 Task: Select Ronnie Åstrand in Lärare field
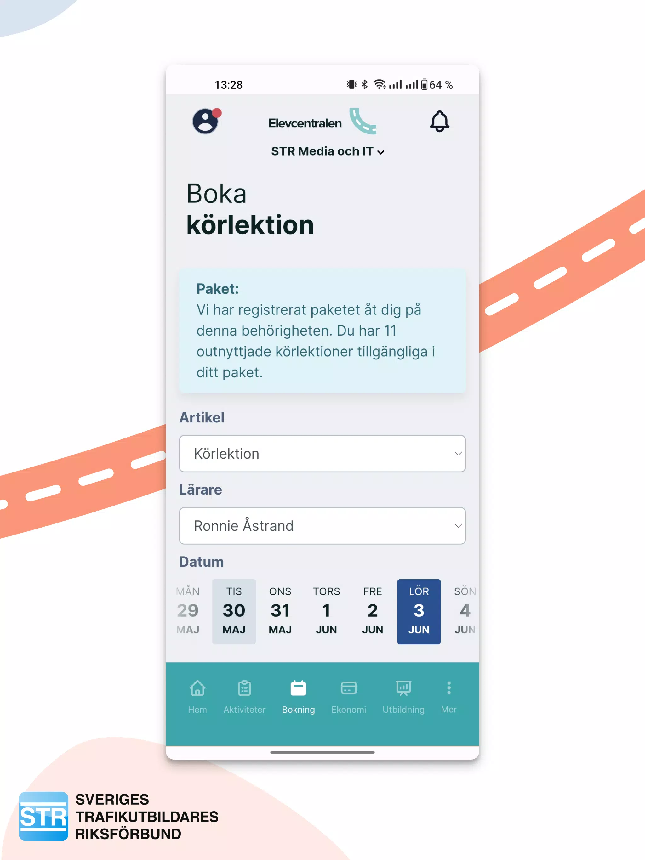(x=322, y=525)
